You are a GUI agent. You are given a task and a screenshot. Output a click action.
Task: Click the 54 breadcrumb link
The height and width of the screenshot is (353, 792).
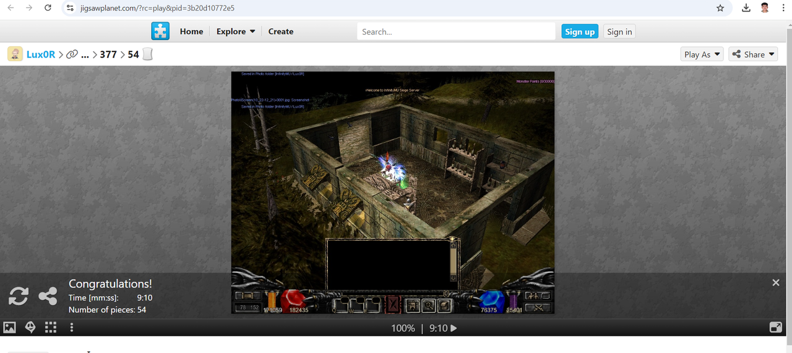[134, 54]
